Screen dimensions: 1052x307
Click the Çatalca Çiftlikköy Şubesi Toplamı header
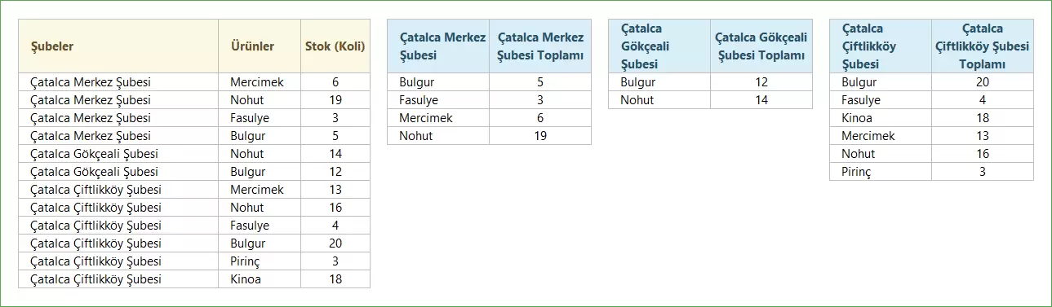983,46
